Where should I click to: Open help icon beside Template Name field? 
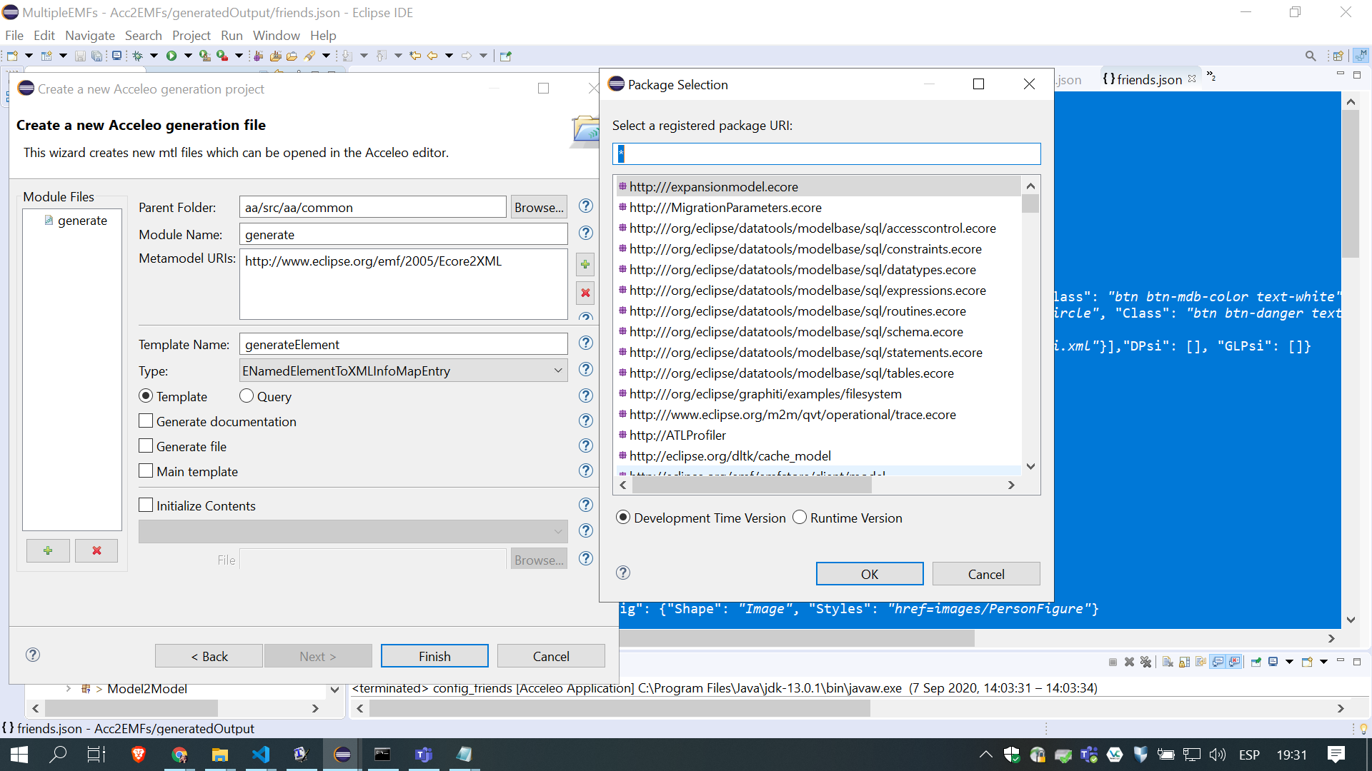tap(585, 343)
